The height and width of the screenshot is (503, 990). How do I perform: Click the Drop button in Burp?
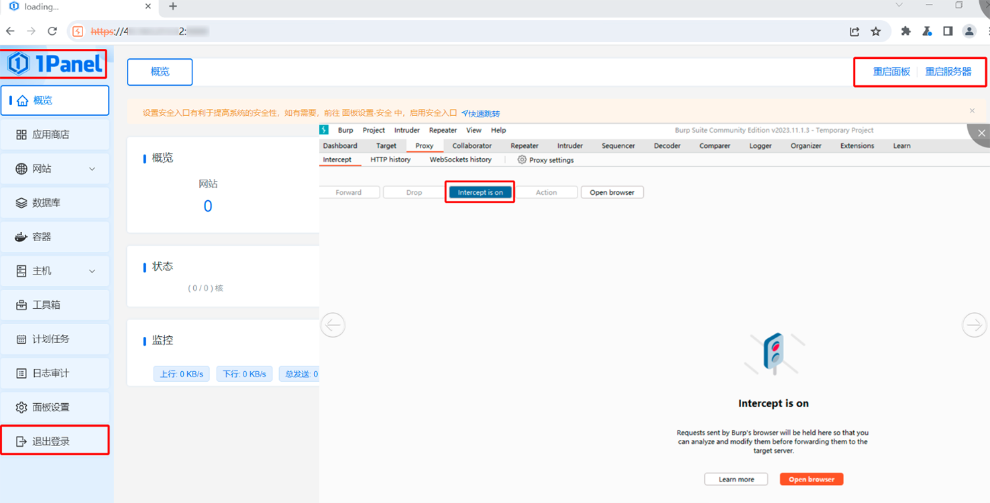pos(414,192)
